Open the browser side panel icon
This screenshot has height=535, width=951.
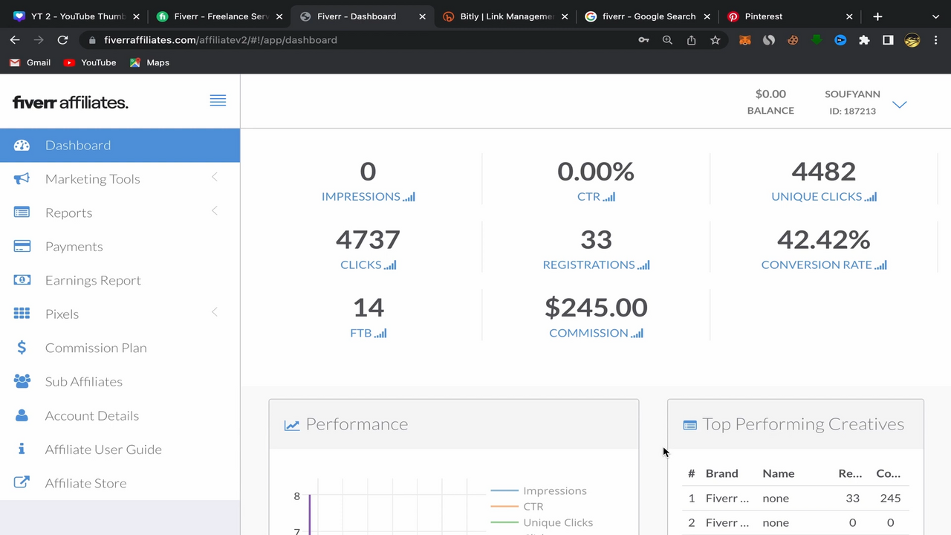pos(888,40)
